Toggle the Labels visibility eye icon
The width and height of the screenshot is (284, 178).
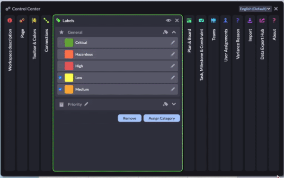click(x=169, y=21)
